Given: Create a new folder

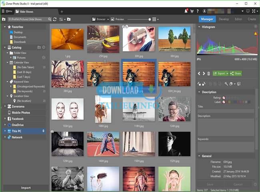Looking at the screenshot, I should (x=69, y=19).
